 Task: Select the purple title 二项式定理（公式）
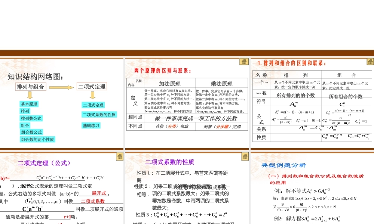(45, 163)
